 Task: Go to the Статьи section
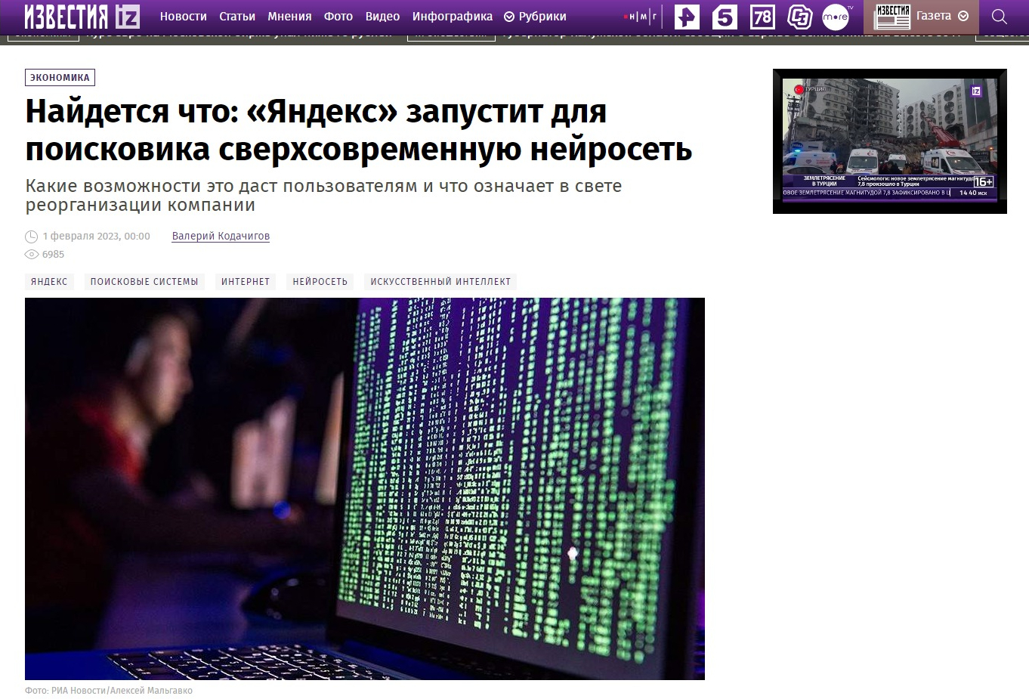[x=237, y=17]
